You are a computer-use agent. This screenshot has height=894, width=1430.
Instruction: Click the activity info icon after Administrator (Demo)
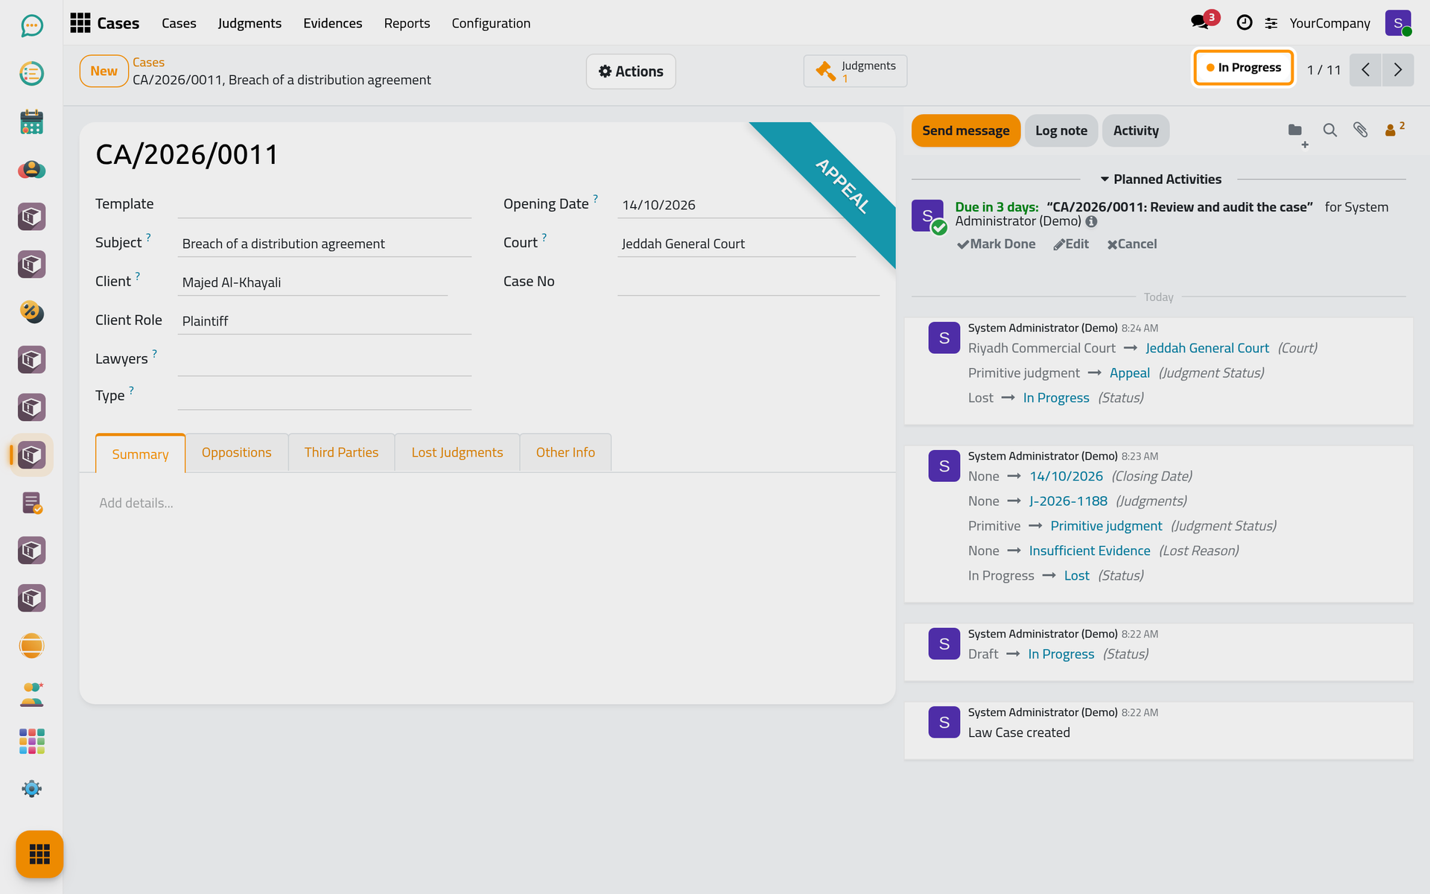pos(1091,221)
